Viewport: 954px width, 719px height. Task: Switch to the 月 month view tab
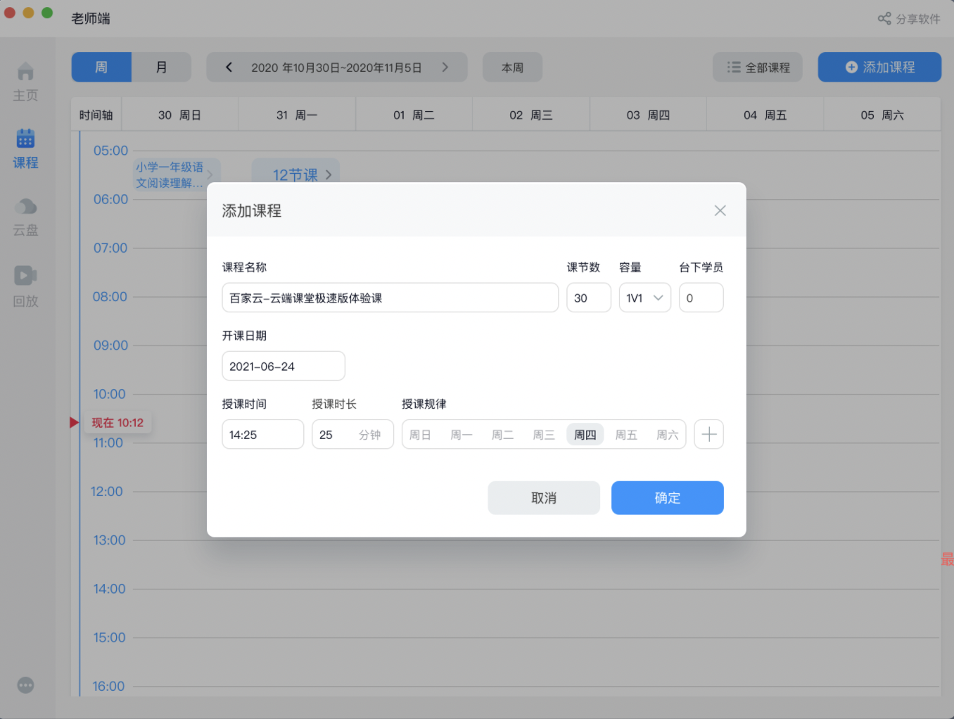[161, 67]
